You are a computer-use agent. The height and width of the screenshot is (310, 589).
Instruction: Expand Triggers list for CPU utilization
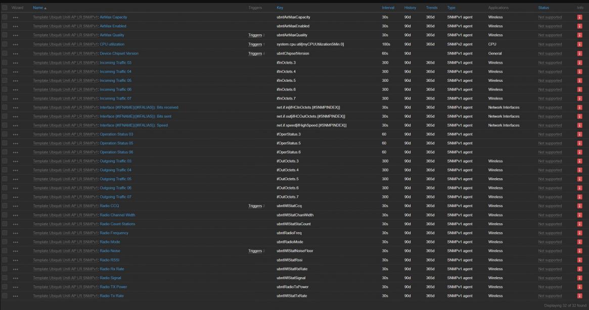click(255, 44)
